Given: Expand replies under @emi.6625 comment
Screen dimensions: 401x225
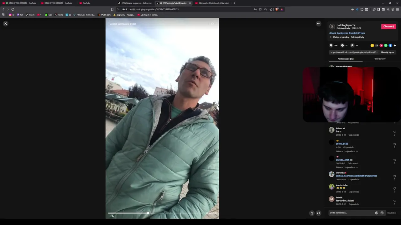Looking at the screenshot, I should click(x=347, y=151).
